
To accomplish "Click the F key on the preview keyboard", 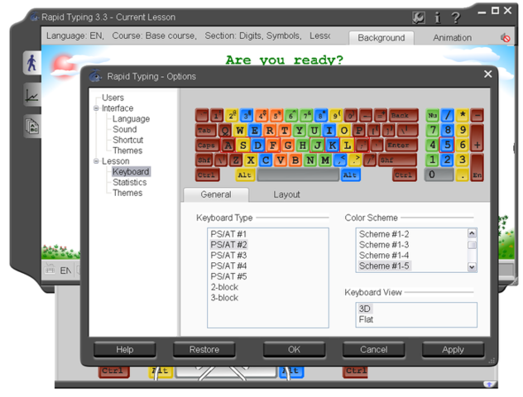I will tap(273, 145).
